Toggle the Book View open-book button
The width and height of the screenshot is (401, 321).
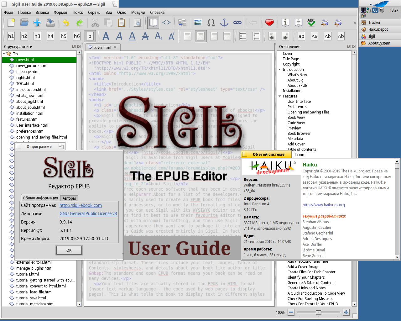point(153,23)
